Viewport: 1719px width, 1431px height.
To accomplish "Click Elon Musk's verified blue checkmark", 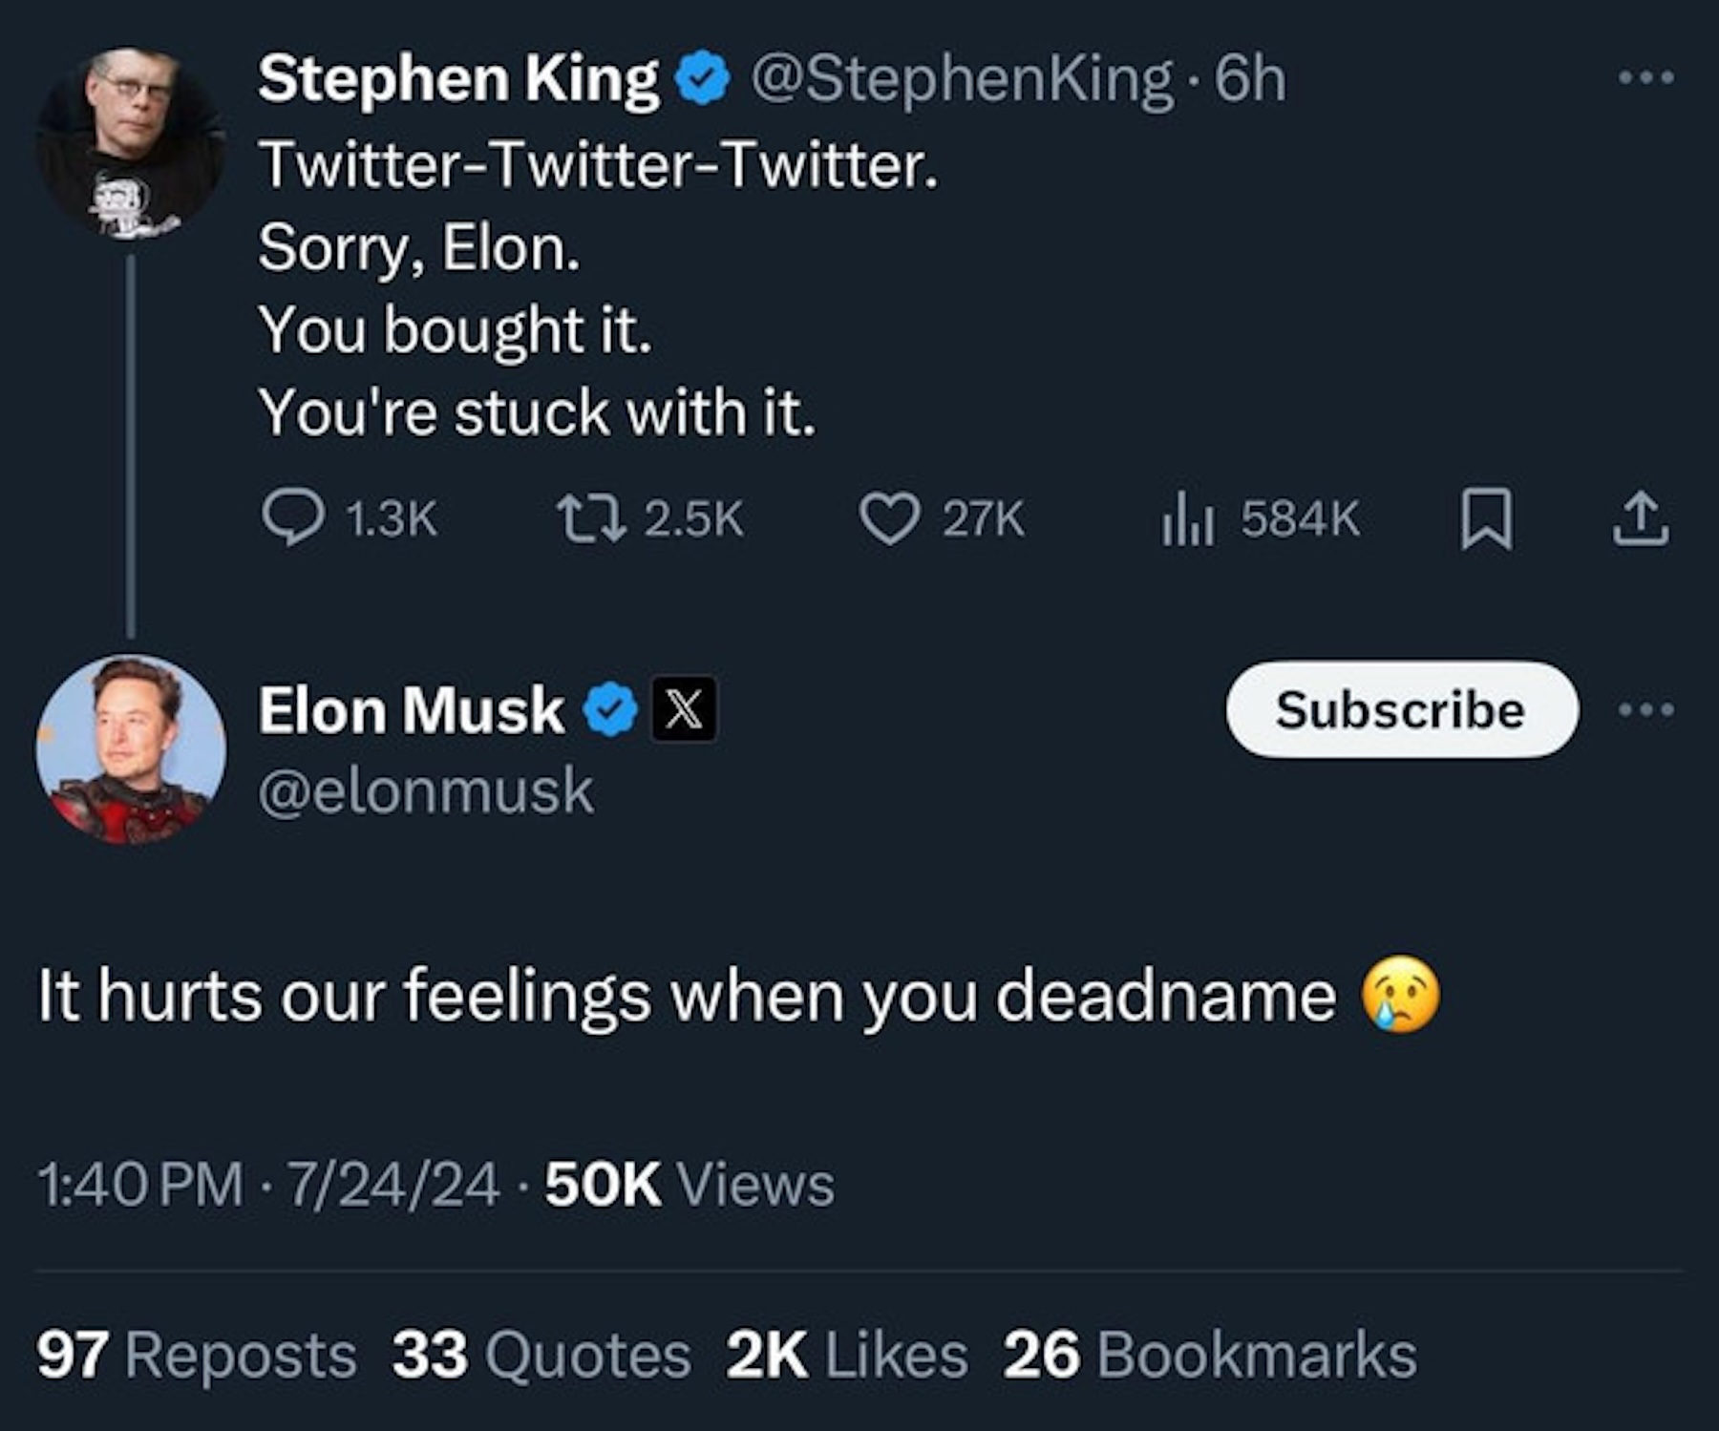I will [610, 710].
